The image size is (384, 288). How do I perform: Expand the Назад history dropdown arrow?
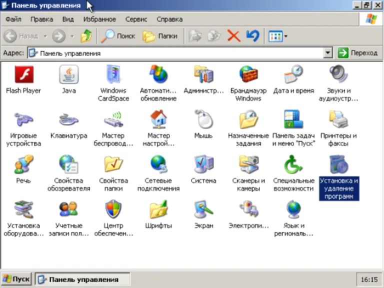[x=45, y=36]
